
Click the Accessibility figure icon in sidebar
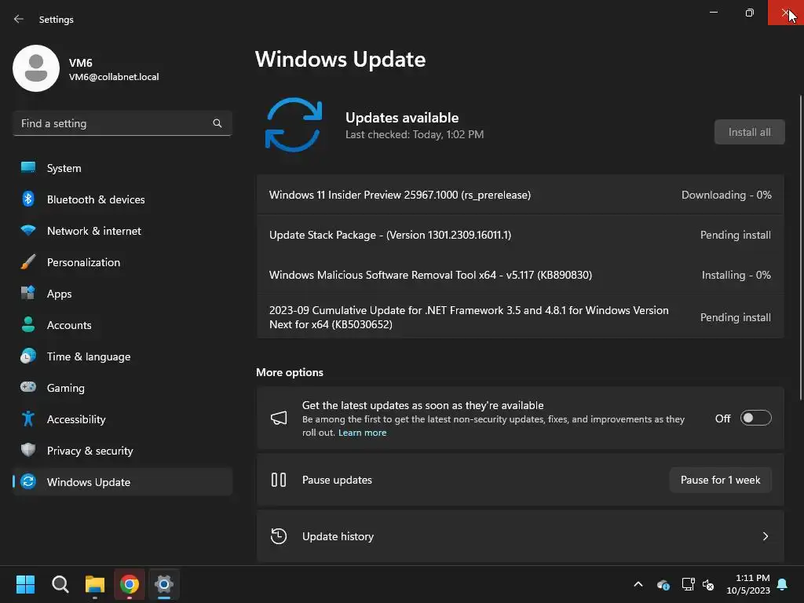point(28,419)
